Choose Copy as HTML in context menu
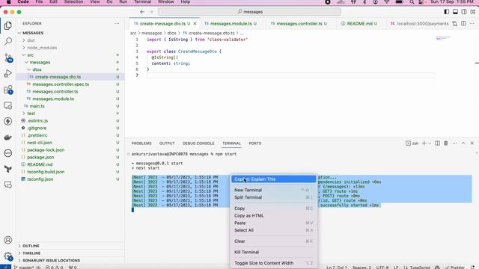 coord(273,216)
